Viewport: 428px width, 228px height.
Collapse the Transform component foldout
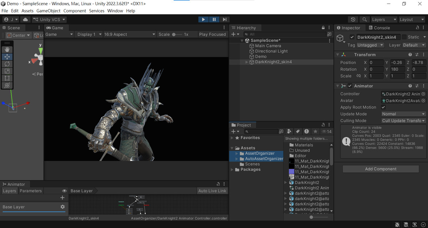[x=338, y=55]
